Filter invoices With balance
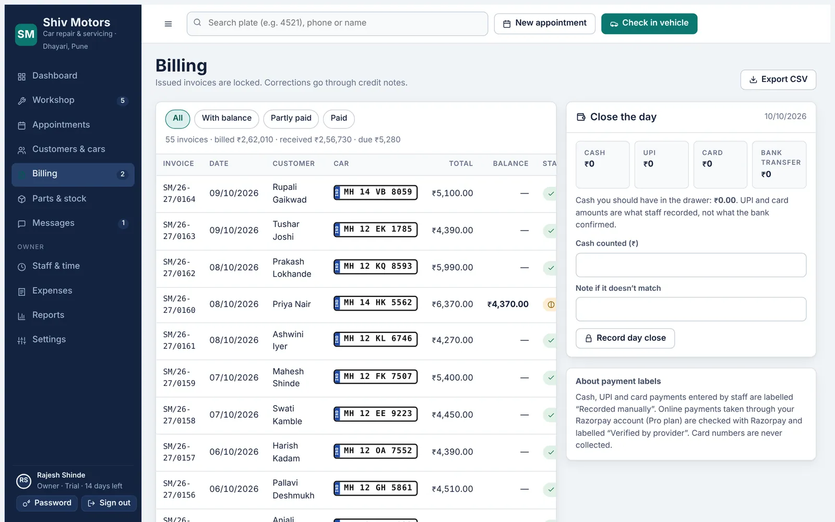Image resolution: width=835 pixels, height=522 pixels. tap(226, 118)
